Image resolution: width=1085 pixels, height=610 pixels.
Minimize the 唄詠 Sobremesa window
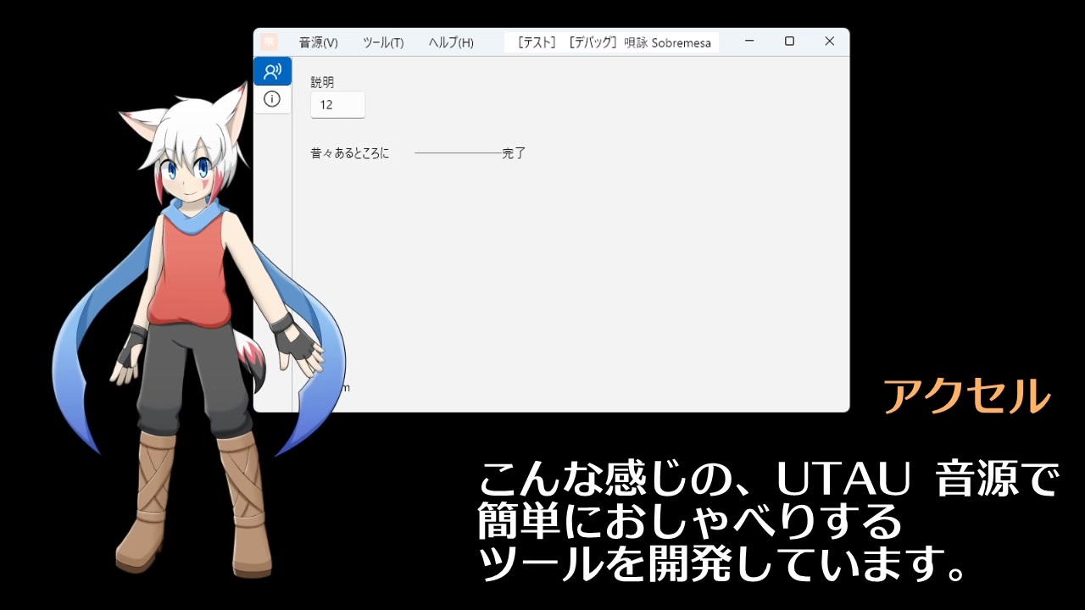[x=748, y=42]
